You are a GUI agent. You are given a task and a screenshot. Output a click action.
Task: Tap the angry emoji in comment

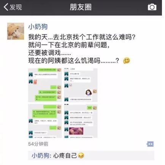81,156
